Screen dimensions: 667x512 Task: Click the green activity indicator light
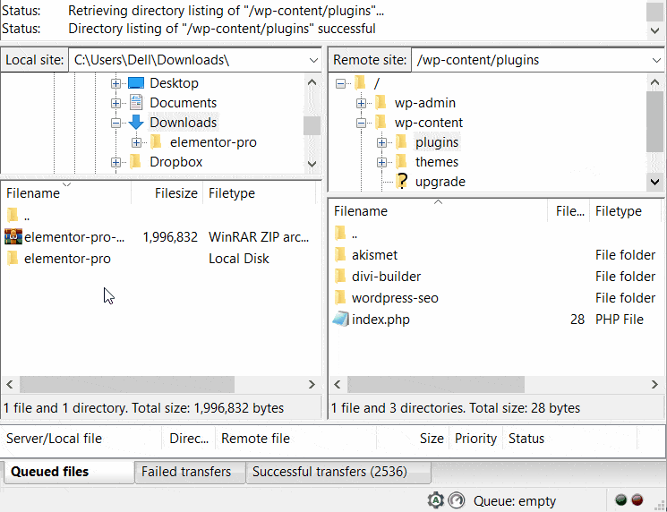[621, 499]
